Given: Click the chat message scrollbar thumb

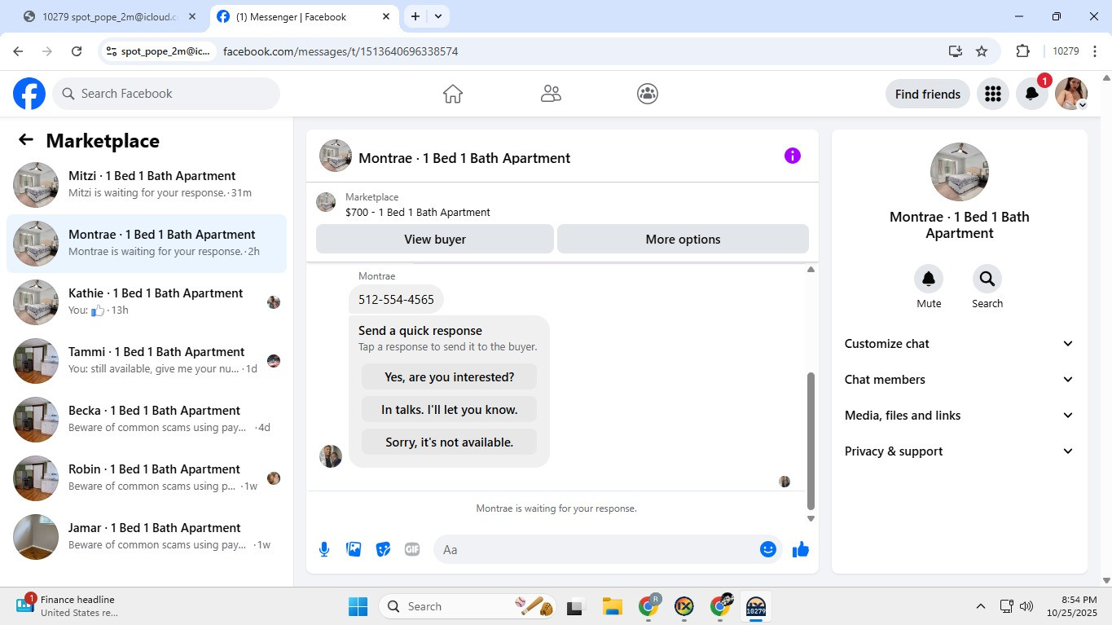Looking at the screenshot, I should pos(811,441).
